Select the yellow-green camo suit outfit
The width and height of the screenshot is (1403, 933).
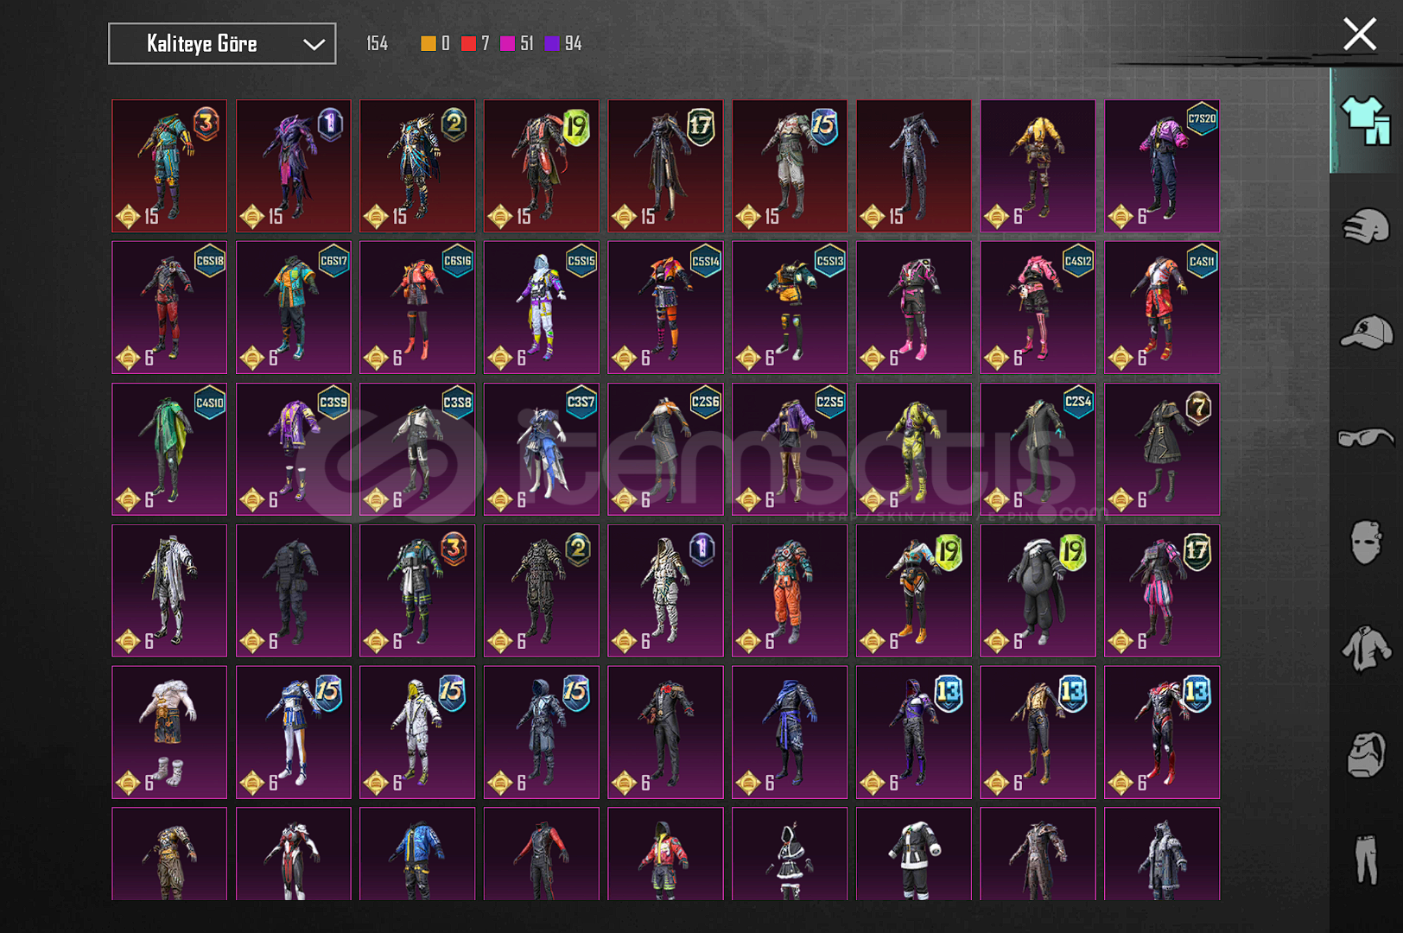click(914, 449)
